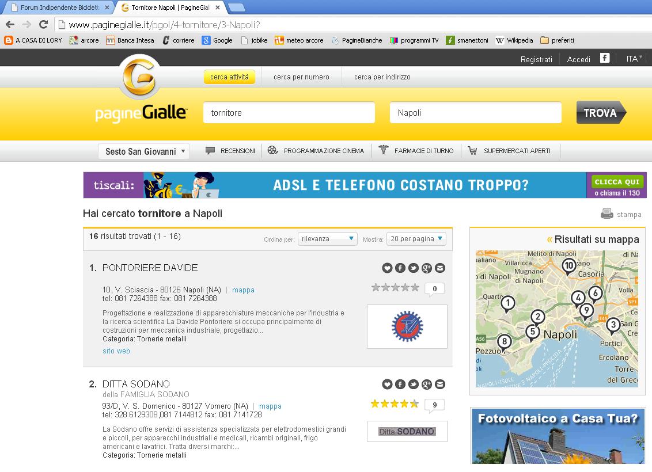This screenshot has width=652, height=472.
Task: Select map marker number 1
Action: point(507,304)
